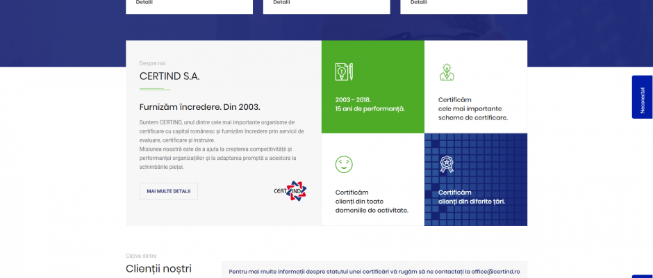The height and width of the screenshot is (278, 653).
Task: Click 'Furnizăm încredere. Din 2003.' heading
Action: click(200, 107)
